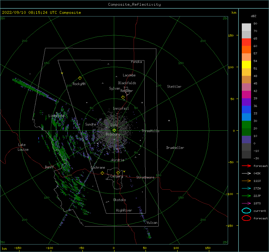Click the Banff label
The image size is (269, 252).
coord(49,167)
